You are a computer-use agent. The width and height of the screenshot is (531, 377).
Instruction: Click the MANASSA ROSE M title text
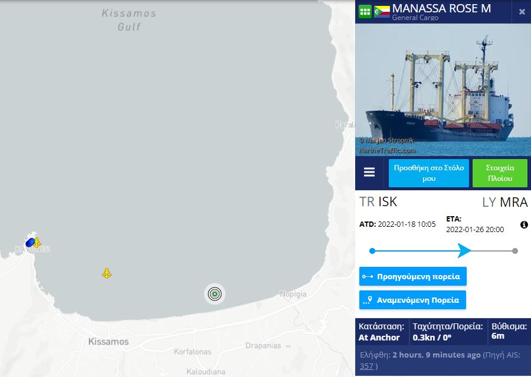tap(441, 8)
